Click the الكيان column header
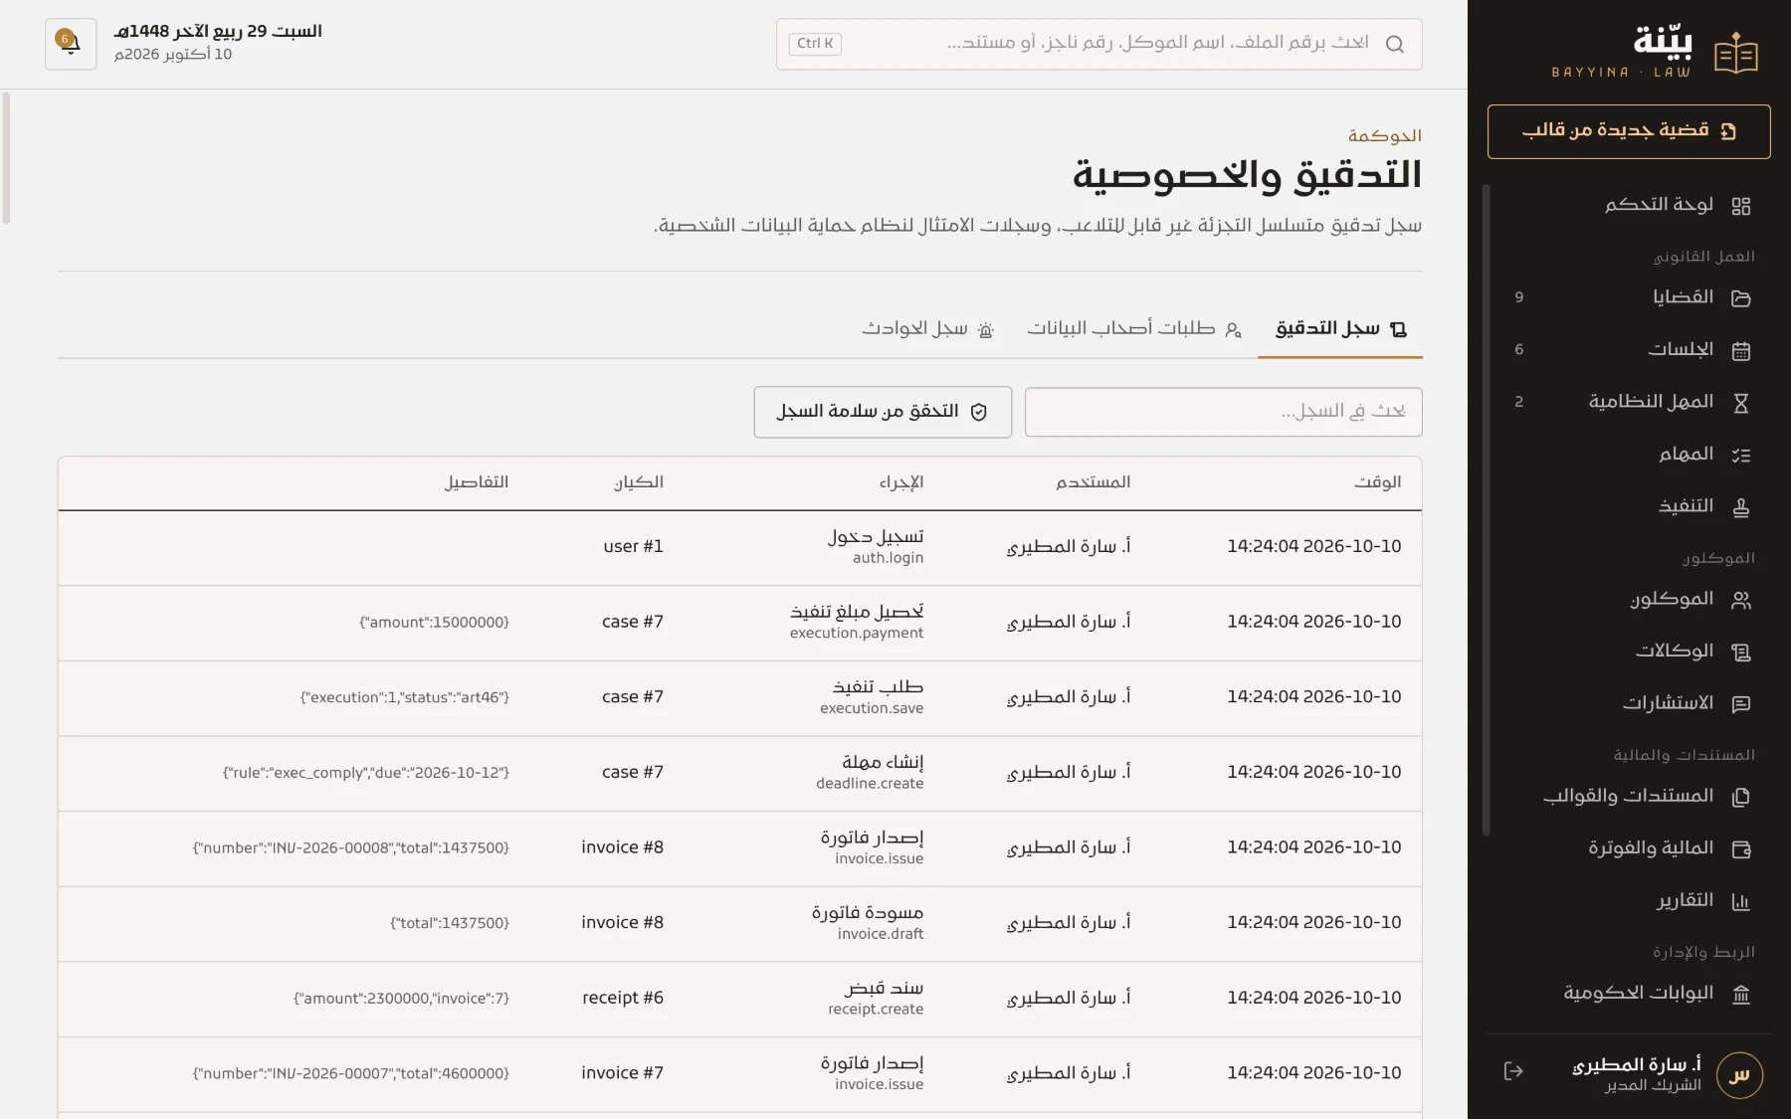 [x=638, y=482]
